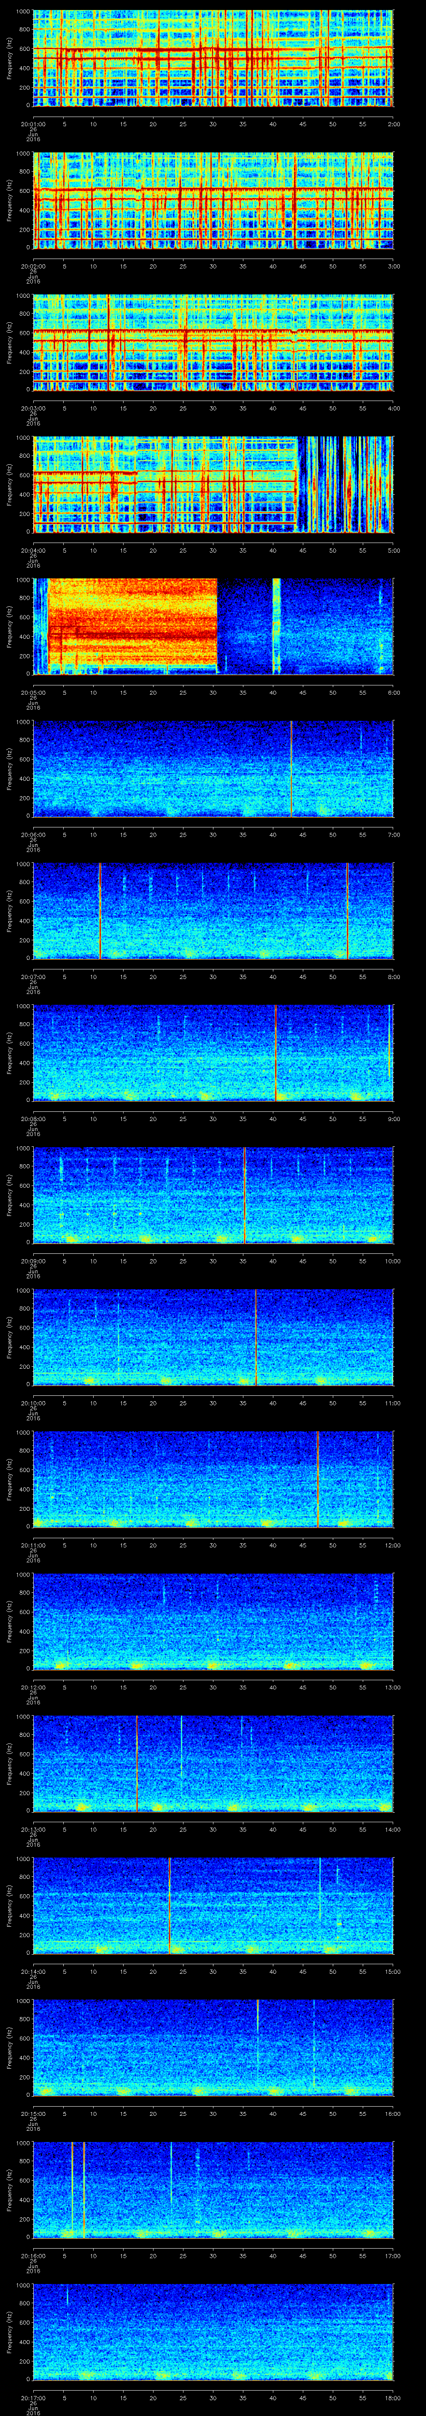This screenshot has width=426, height=2416.
Task: Click the 20:08:00 start time label
Action: (33, 1119)
